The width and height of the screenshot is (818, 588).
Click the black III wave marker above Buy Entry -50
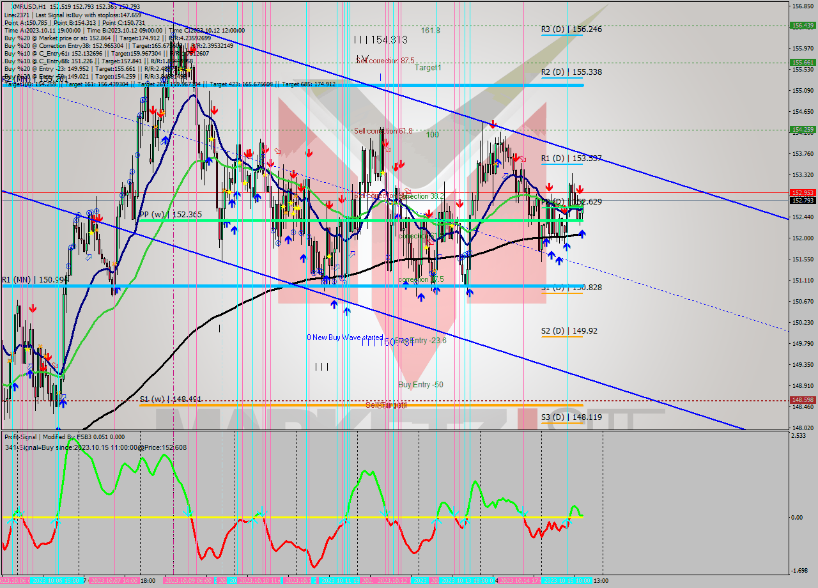tap(321, 367)
